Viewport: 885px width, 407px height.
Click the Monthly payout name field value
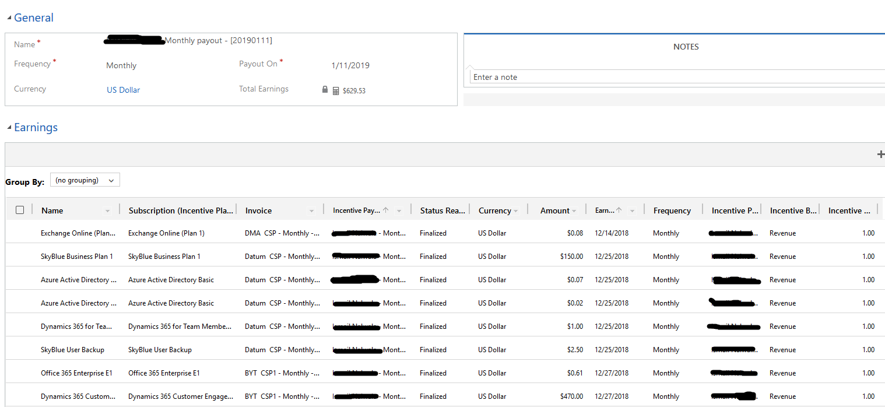point(219,40)
